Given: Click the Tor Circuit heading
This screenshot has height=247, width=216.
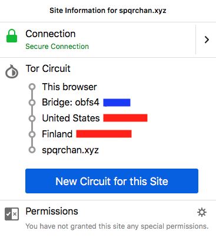Looking at the screenshot, I should [48, 68].
